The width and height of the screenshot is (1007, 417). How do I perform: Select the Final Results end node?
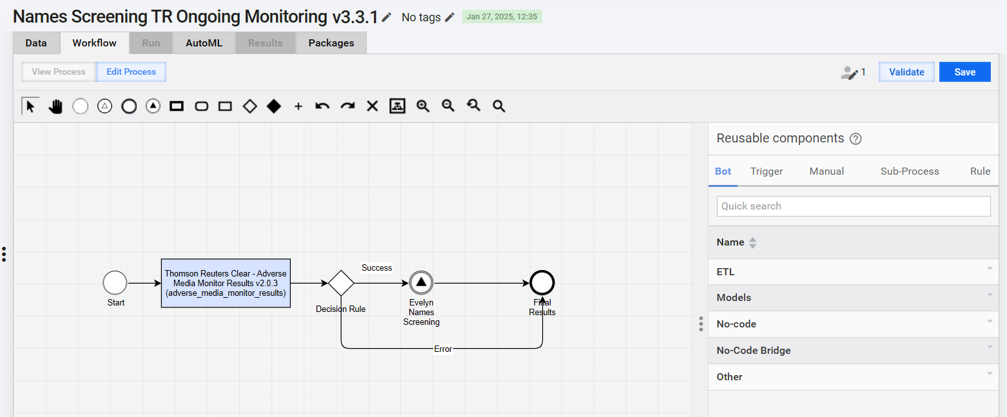[x=542, y=282]
